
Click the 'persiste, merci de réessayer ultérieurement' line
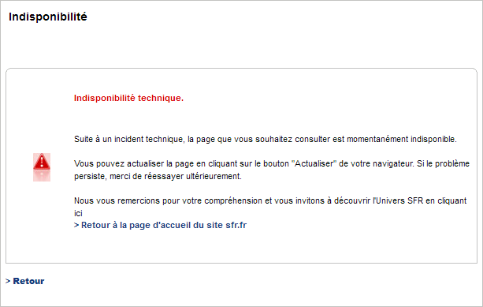pyautogui.click(x=158, y=177)
